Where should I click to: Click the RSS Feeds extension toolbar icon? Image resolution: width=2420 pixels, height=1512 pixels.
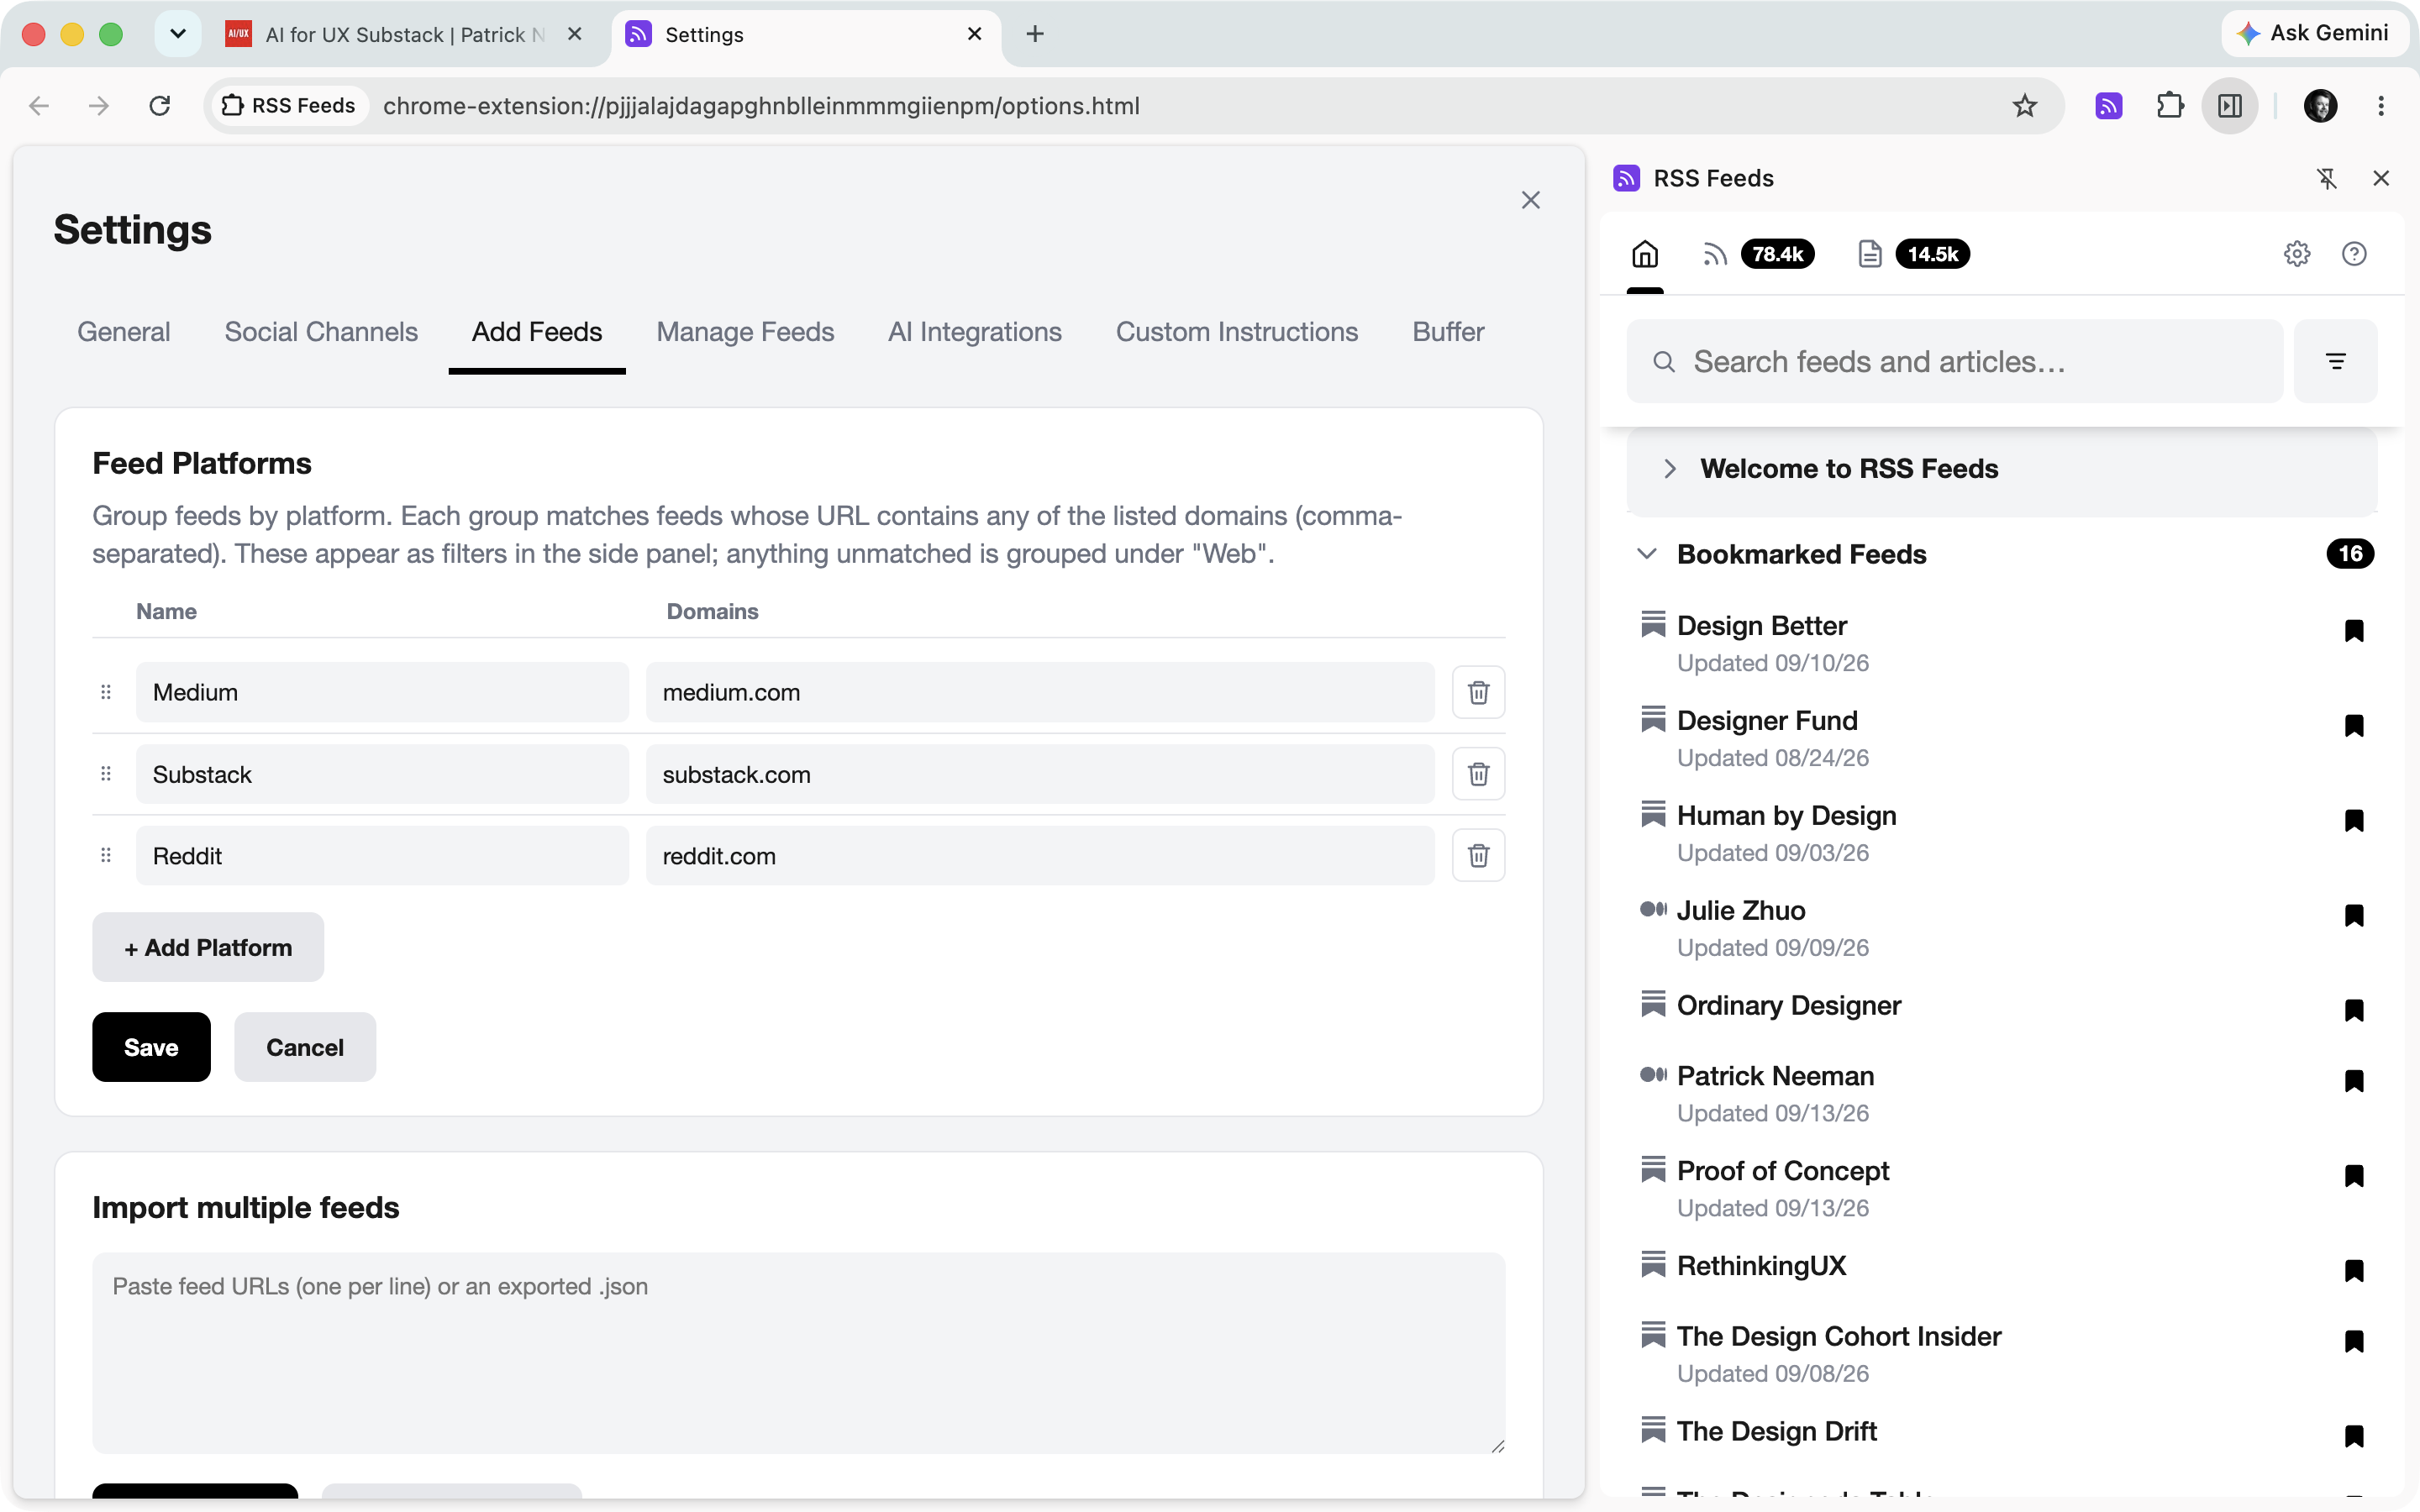(x=2109, y=106)
